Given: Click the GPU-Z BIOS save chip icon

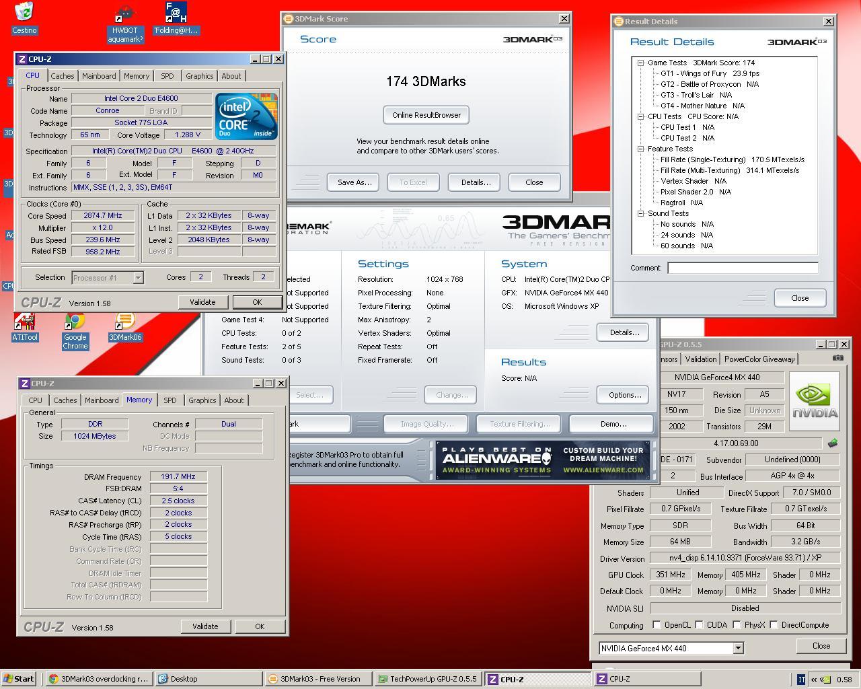Looking at the screenshot, I should 833,443.
